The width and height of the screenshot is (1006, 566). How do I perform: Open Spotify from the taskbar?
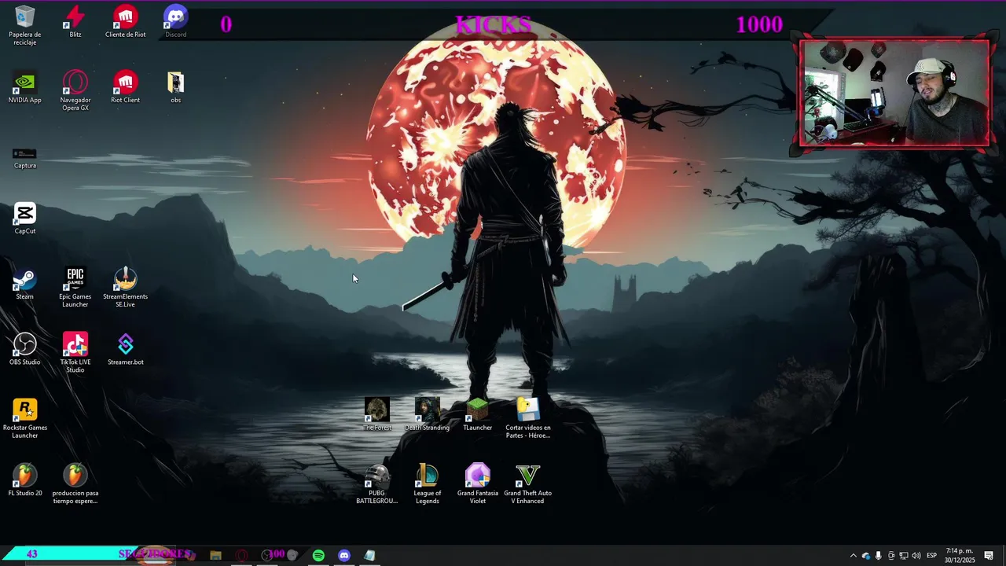(x=318, y=555)
